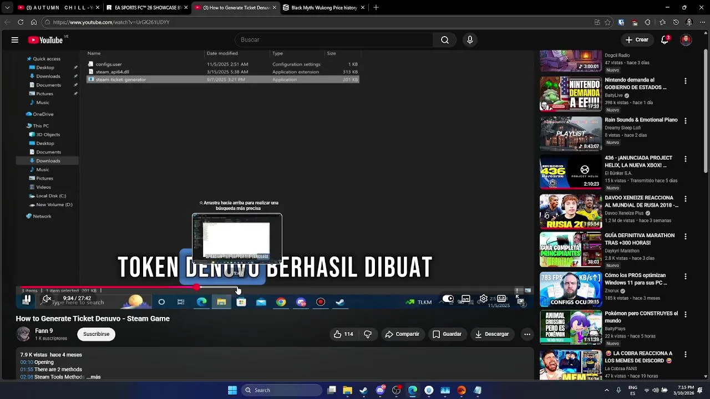Click the address bar URL

[x=111, y=22]
